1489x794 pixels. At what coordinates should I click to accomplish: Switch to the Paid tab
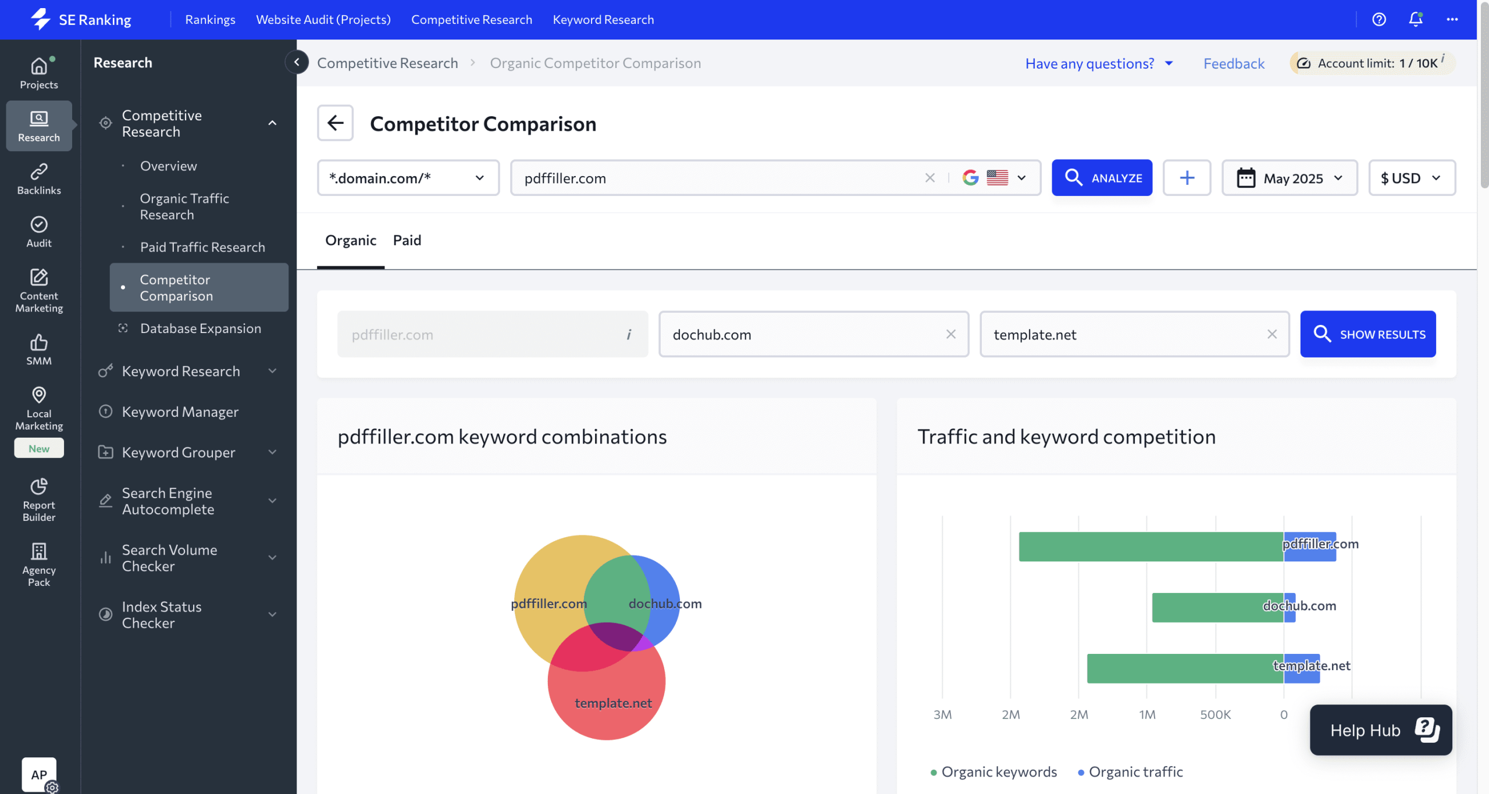[407, 240]
